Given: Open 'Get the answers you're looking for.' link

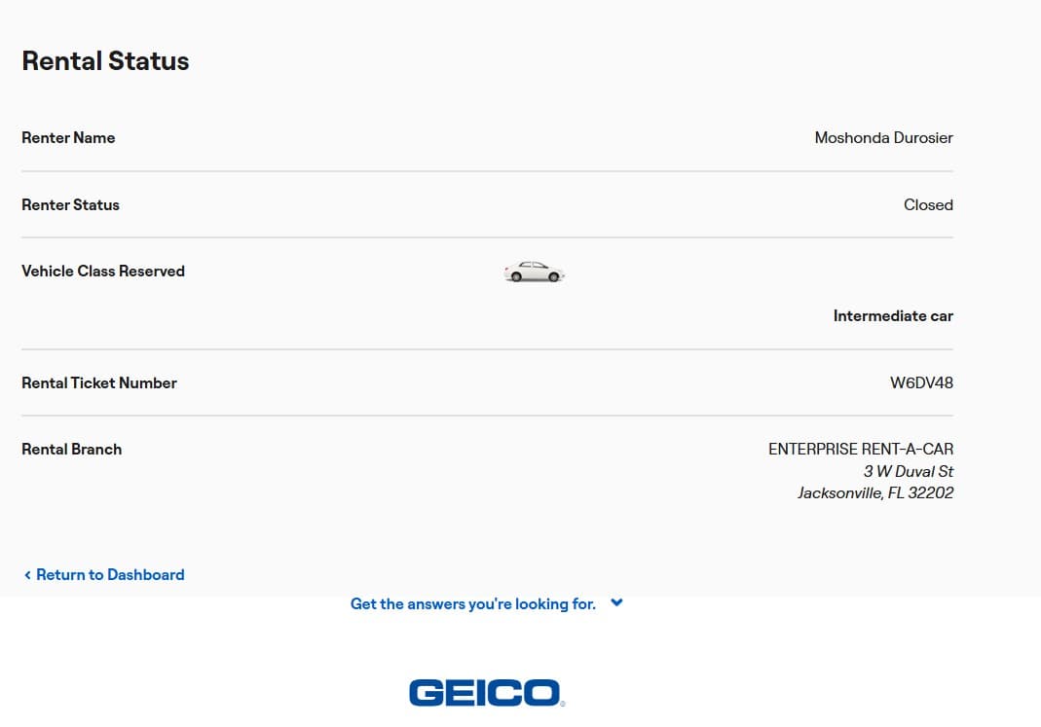Looking at the screenshot, I should (472, 603).
